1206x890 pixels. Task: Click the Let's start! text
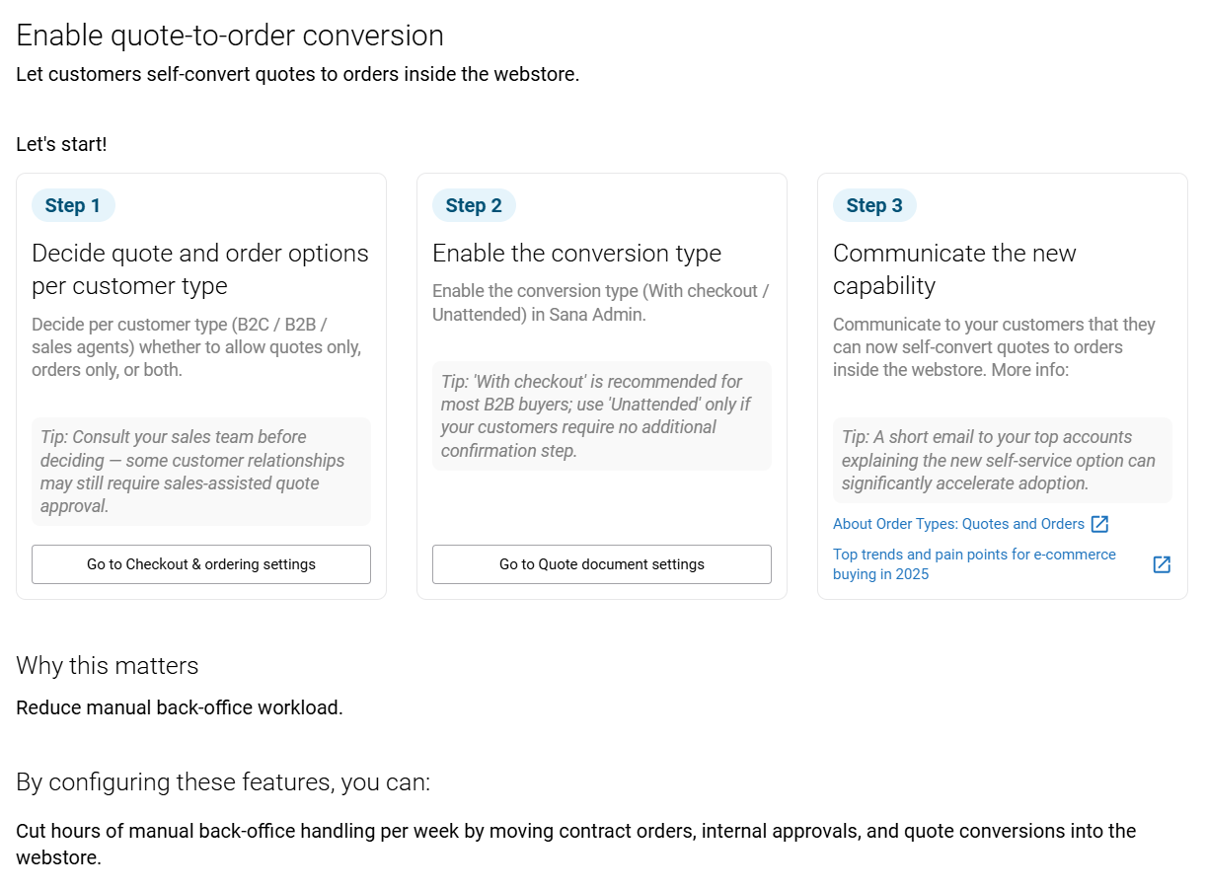coord(61,144)
